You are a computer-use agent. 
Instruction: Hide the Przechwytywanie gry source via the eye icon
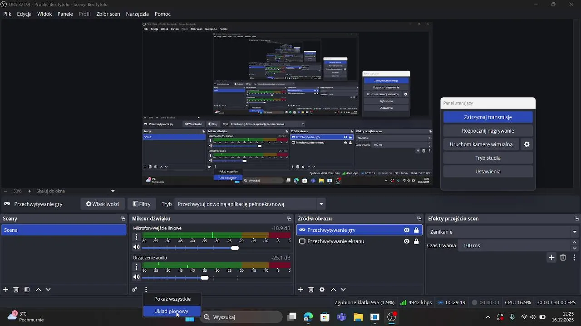[x=407, y=230]
